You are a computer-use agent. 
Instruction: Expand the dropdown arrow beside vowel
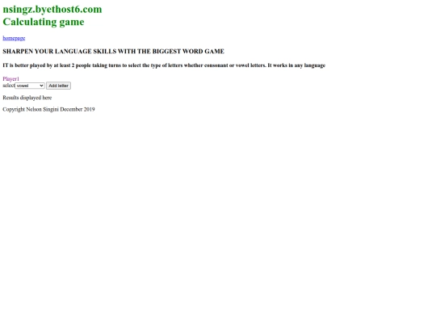[41, 86]
